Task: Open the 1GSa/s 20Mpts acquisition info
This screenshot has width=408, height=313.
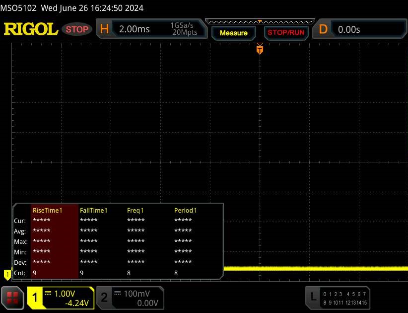Action: (184, 29)
